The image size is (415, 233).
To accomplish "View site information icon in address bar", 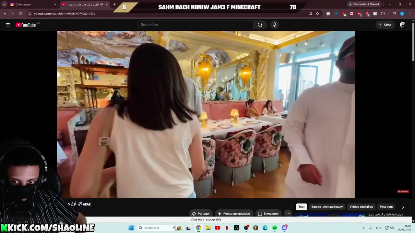I will pyautogui.click(x=30, y=14).
